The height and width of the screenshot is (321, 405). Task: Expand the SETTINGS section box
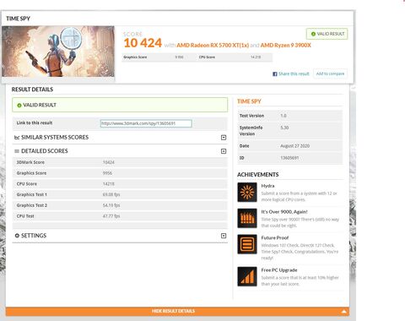(x=224, y=236)
